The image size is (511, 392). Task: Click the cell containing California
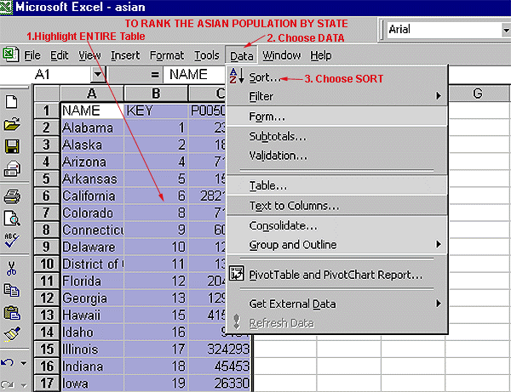pos(91,194)
